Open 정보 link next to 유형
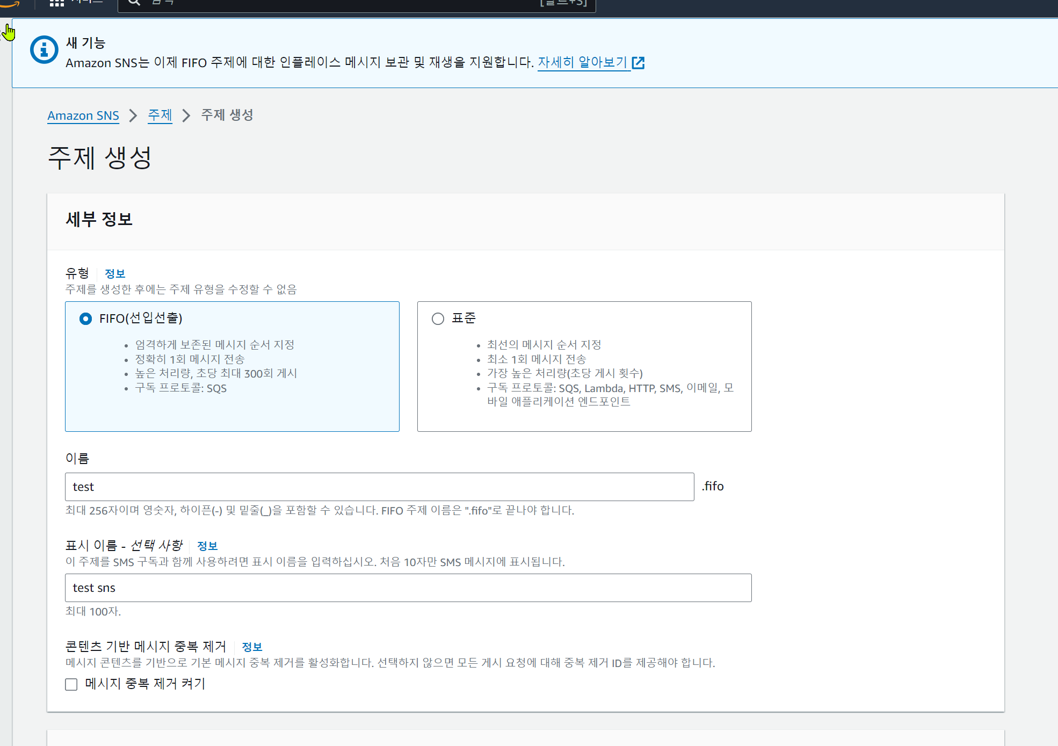This screenshot has width=1058, height=746. [x=114, y=273]
